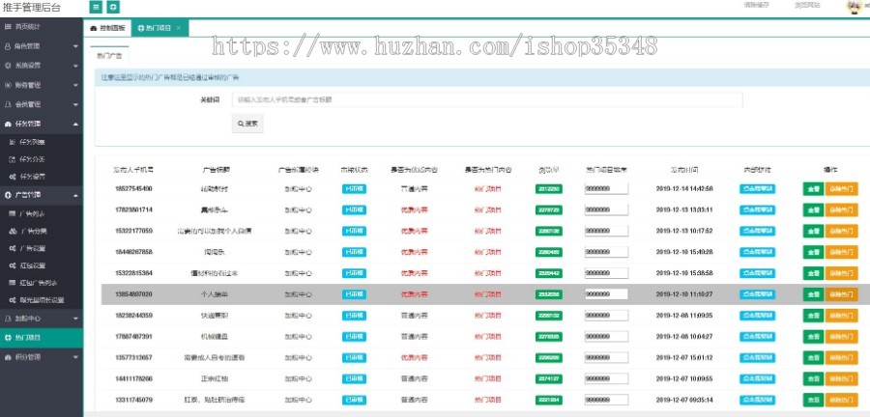
Task: Click 查看 button for 17823801714 row
Action: [x=813, y=209]
